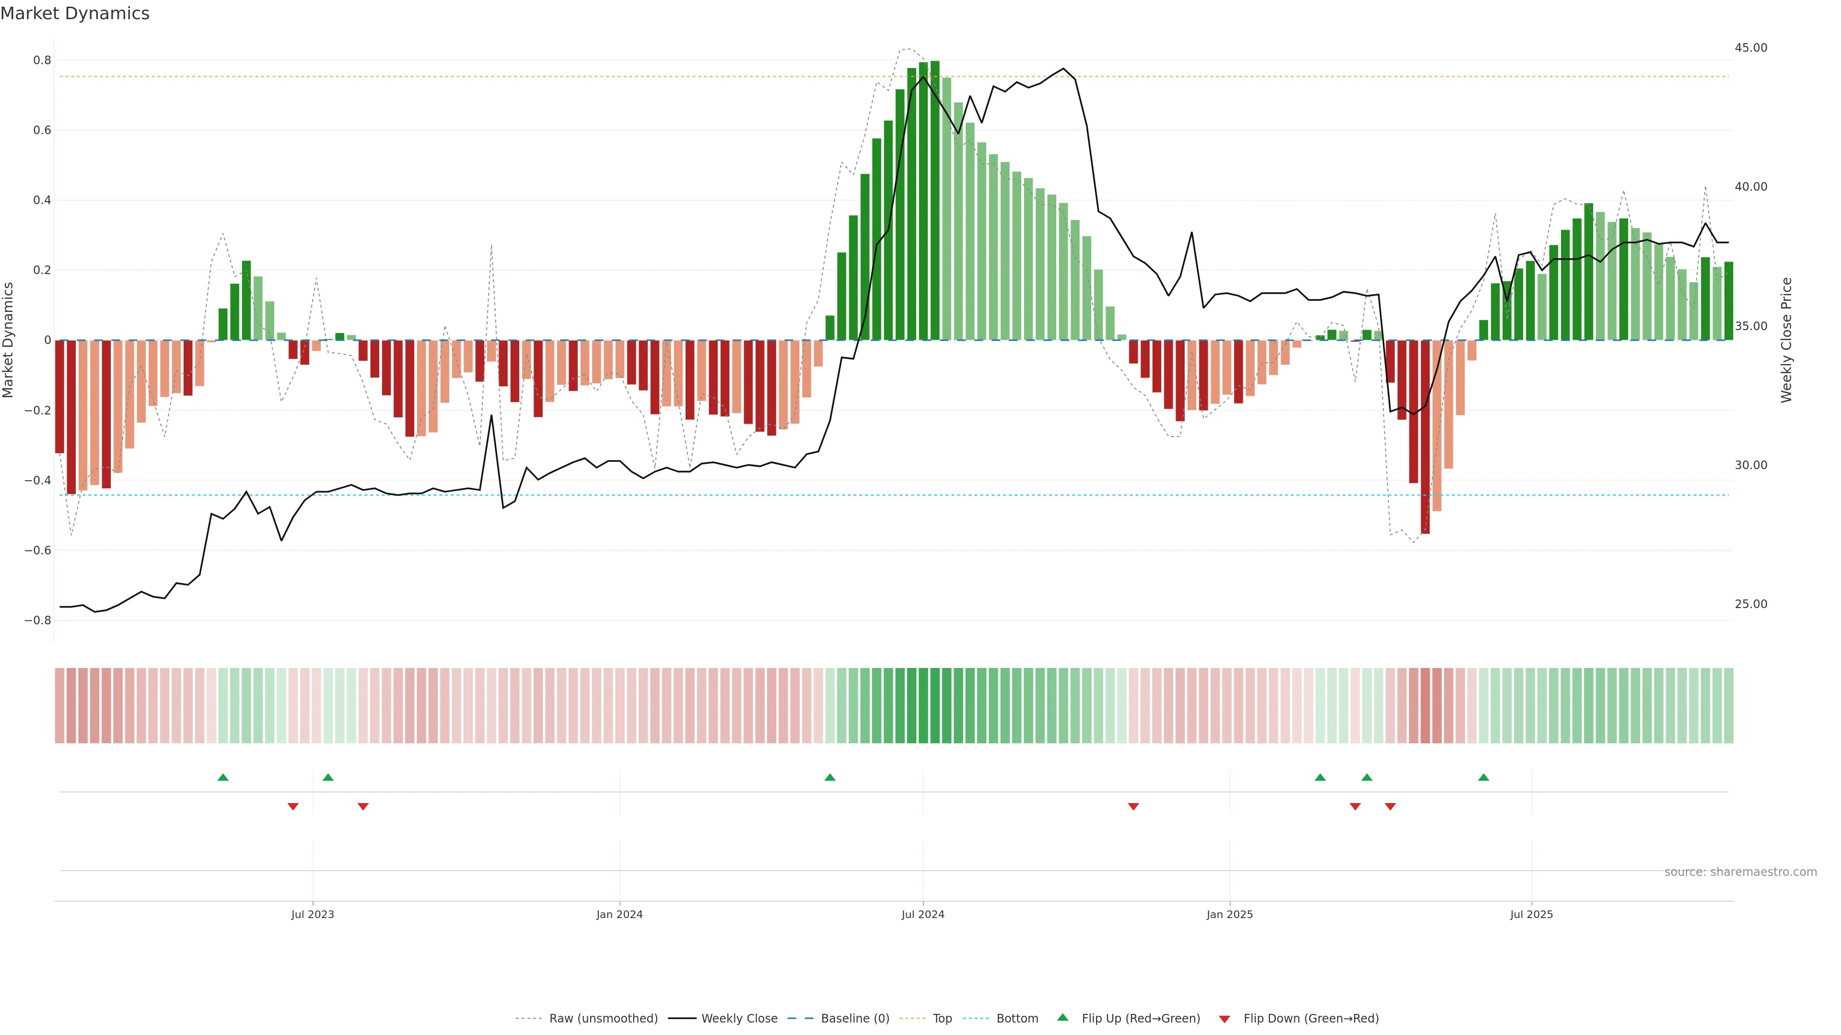The width and height of the screenshot is (1841, 1035).
Task: Click the first red flip-down triangle marker
Action: pyautogui.click(x=293, y=806)
